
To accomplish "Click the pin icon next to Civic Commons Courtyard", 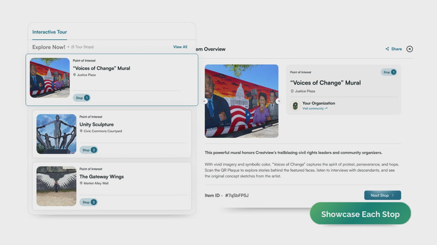I will [x=81, y=131].
